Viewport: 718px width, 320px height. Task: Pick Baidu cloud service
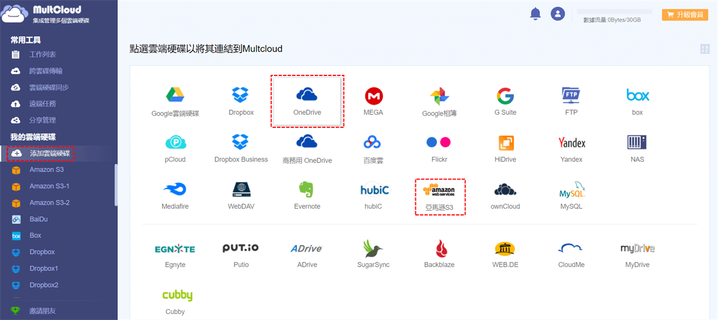(373, 142)
